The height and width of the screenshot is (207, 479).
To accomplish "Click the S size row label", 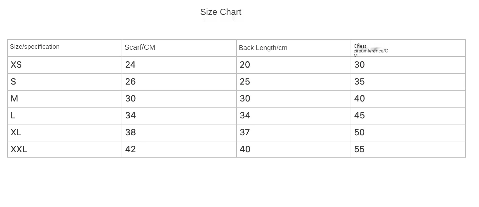I will (13, 82).
